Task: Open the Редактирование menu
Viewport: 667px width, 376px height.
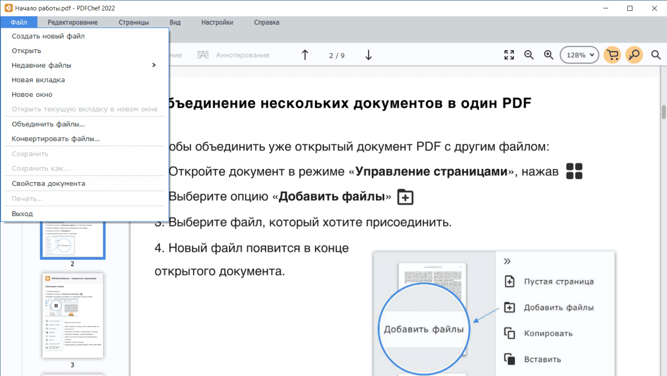Action: tap(73, 23)
